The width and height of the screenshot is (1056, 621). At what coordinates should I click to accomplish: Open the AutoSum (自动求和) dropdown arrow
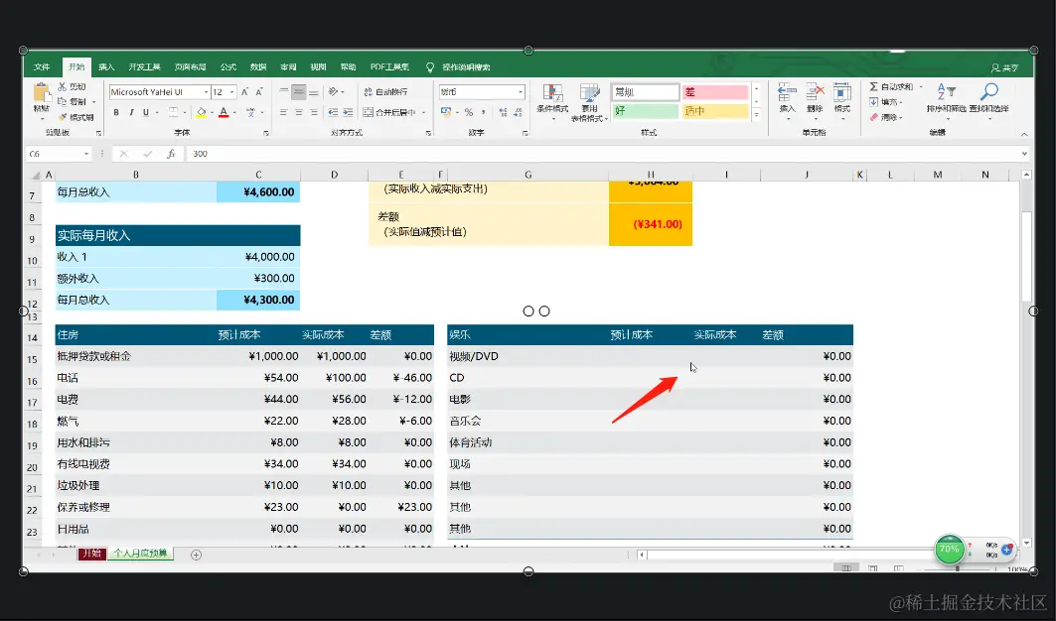coord(921,86)
